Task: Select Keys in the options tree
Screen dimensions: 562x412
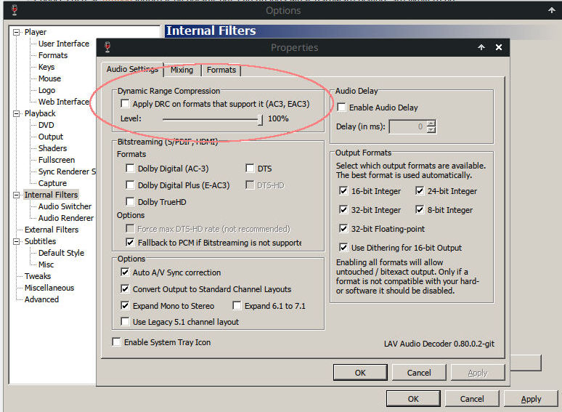Action: 46,67
